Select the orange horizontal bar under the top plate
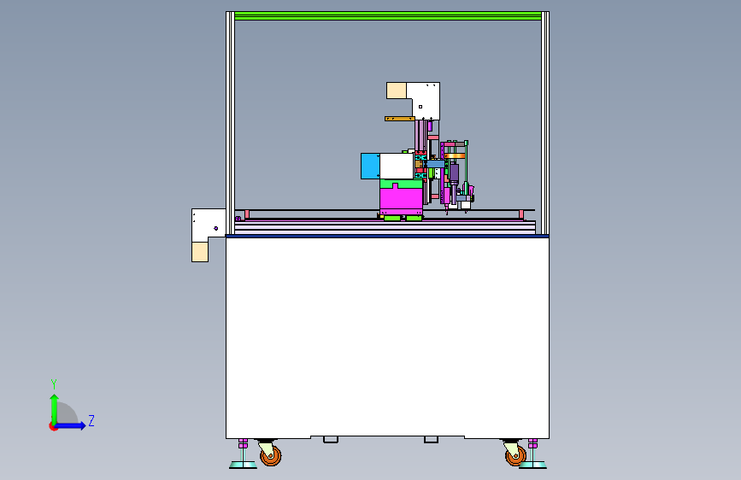Image resolution: width=741 pixels, height=480 pixels. tap(400, 119)
